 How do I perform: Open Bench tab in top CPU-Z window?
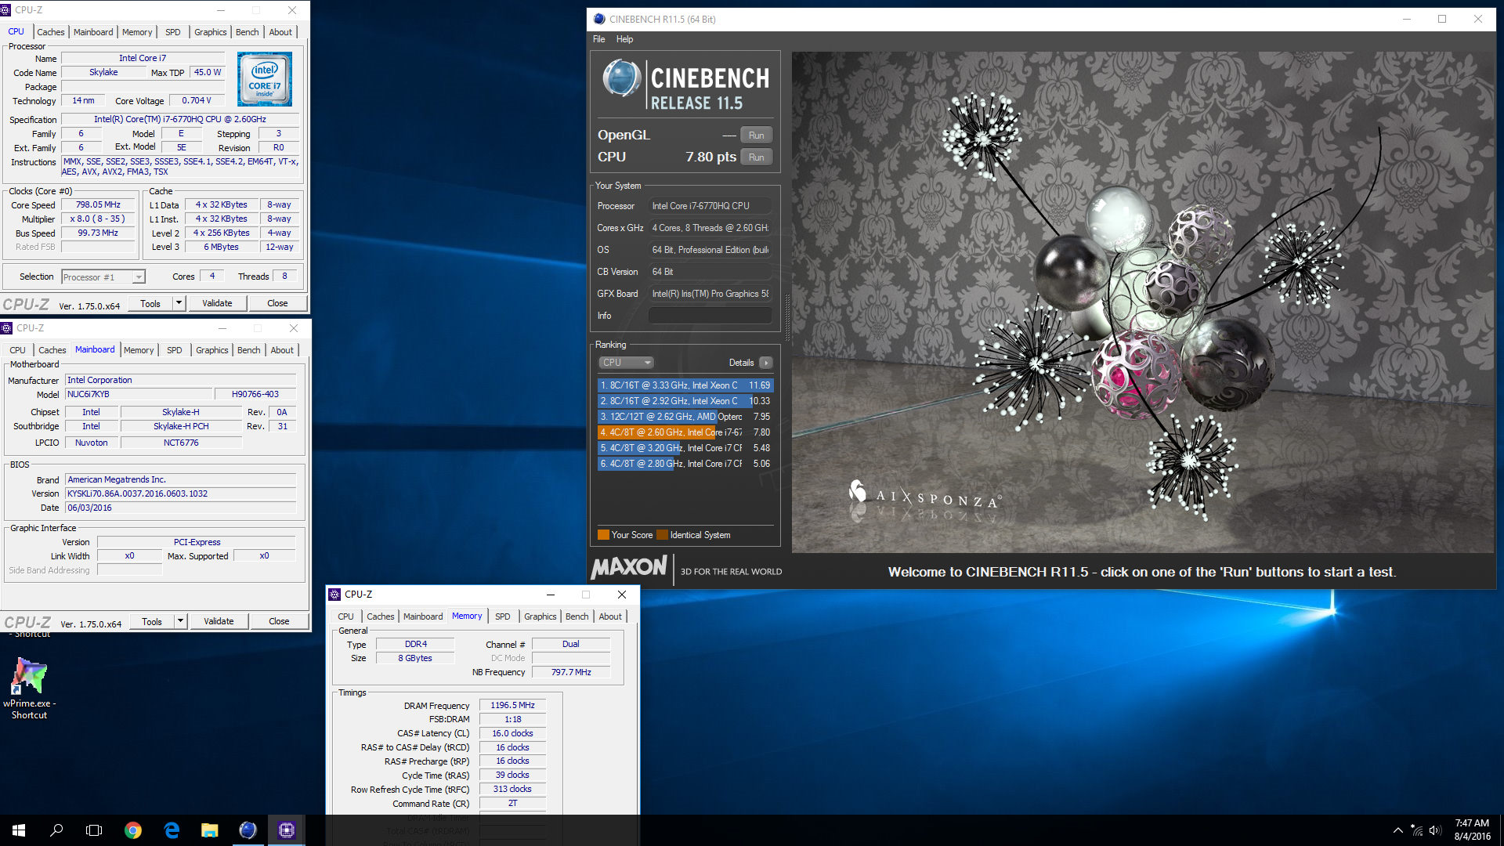point(248,32)
